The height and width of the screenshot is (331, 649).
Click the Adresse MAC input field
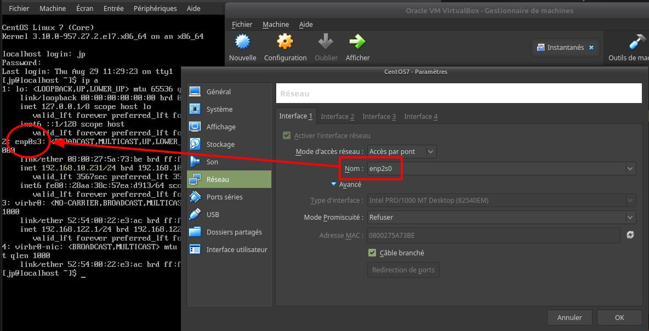coord(493,236)
